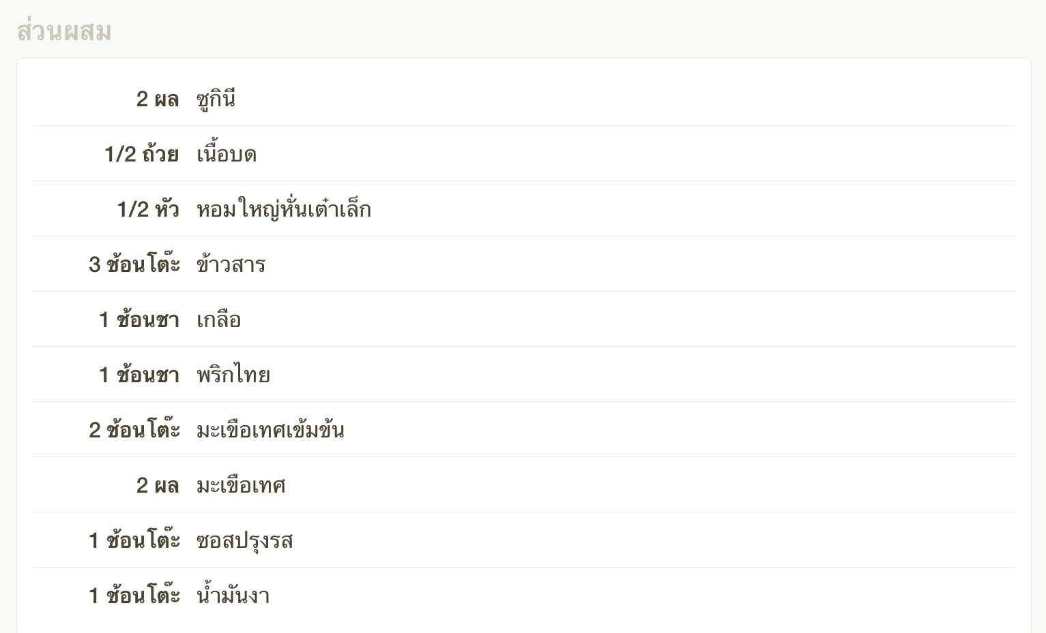Select the น้ำมันงา ingredient
The height and width of the screenshot is (633, 1046).
pyautogui.click(x=233, y=596)
